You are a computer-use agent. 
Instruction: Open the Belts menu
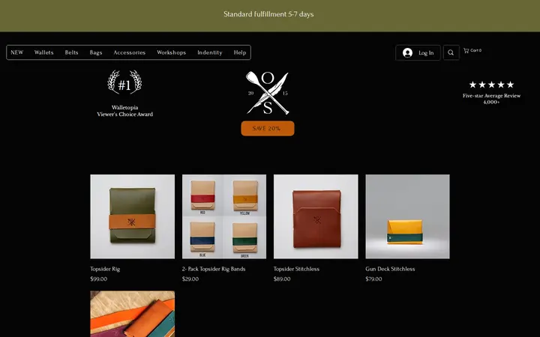tap(72, 52)
